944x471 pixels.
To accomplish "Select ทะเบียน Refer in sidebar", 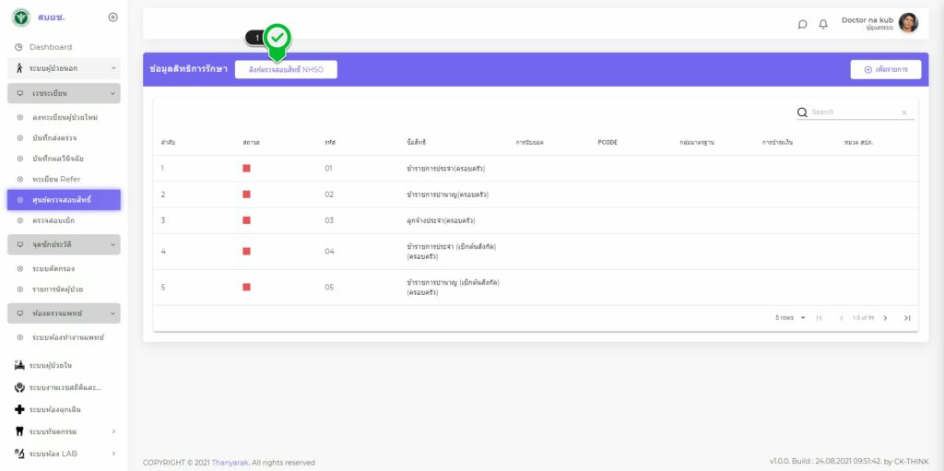I will [63, 179].
